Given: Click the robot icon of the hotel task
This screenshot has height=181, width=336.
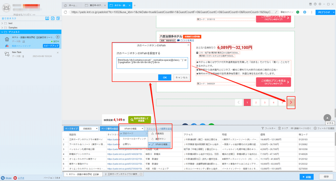Looking at the screenshot, I should coord(7,39).
